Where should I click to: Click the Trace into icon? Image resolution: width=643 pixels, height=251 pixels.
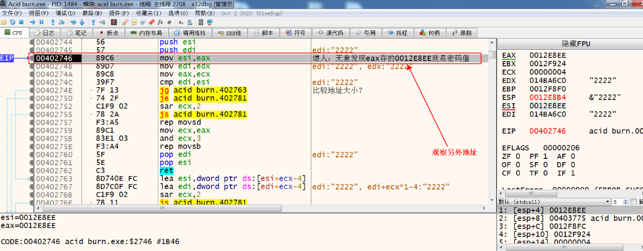click(73, 22)
